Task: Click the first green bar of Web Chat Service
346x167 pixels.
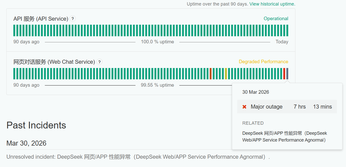Action: [14, 74]
